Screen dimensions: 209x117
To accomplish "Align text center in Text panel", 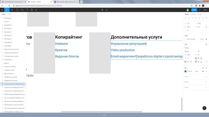I will pos(188,62).
